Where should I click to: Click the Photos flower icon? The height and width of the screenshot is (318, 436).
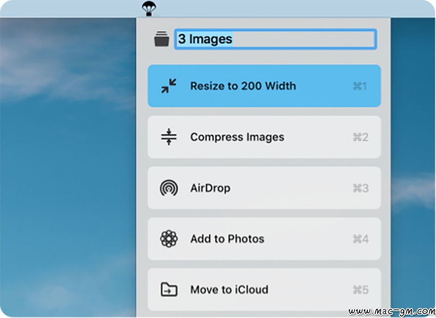169,239
